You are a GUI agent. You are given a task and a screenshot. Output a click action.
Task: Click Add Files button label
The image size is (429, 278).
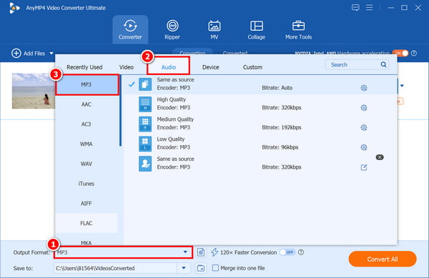tap(34, 54)
